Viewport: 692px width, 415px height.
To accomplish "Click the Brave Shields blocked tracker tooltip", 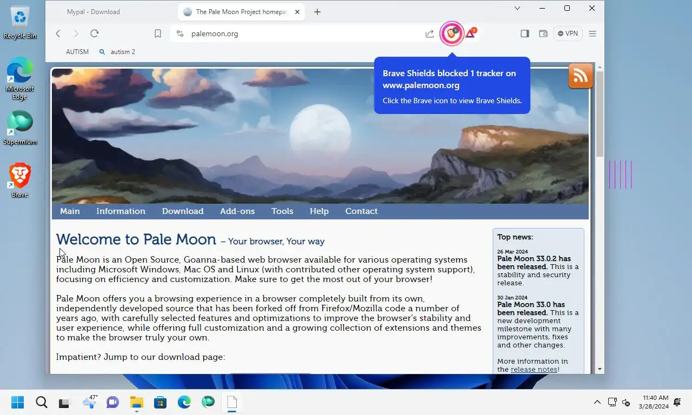I will (x=452, y=86).
